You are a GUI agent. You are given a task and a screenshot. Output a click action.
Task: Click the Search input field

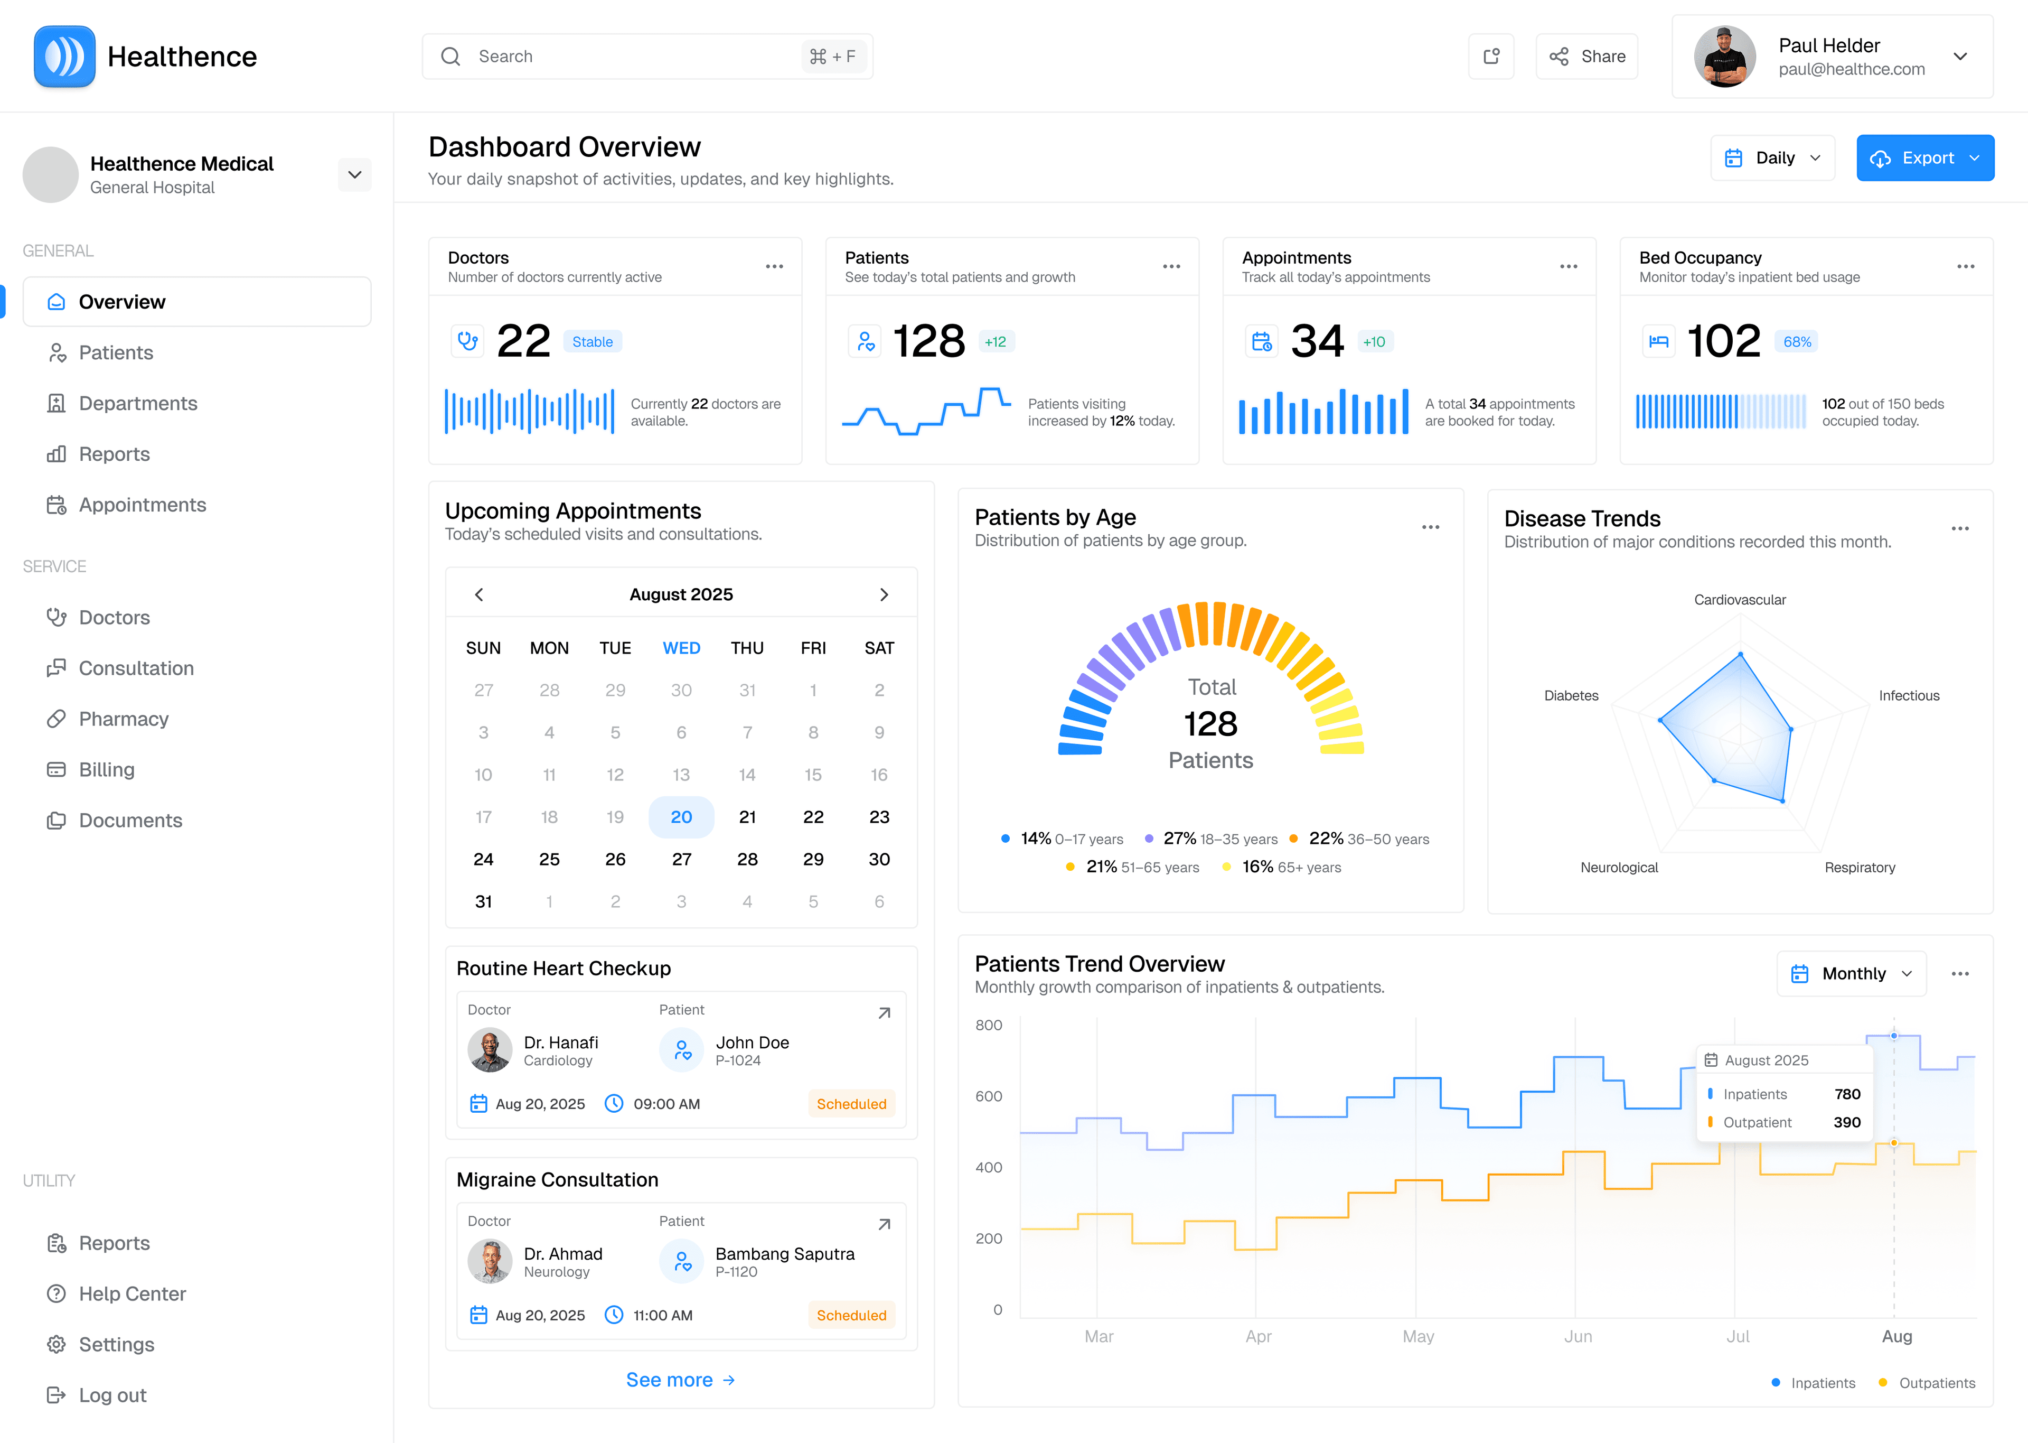pos(647,56)
